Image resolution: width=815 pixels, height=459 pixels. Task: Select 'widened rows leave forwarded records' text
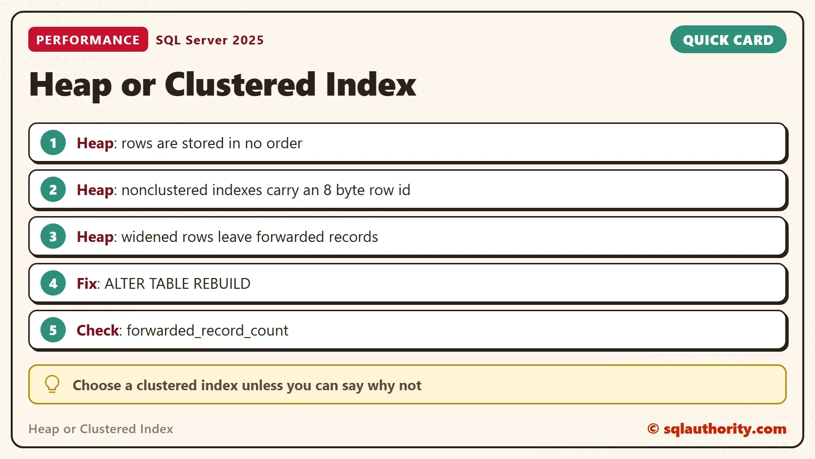250,237
